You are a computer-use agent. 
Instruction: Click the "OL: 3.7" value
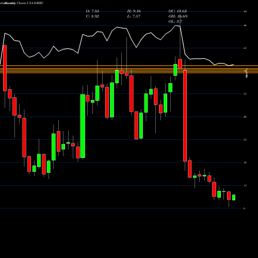pyautogui.click(x=175, y=22)
